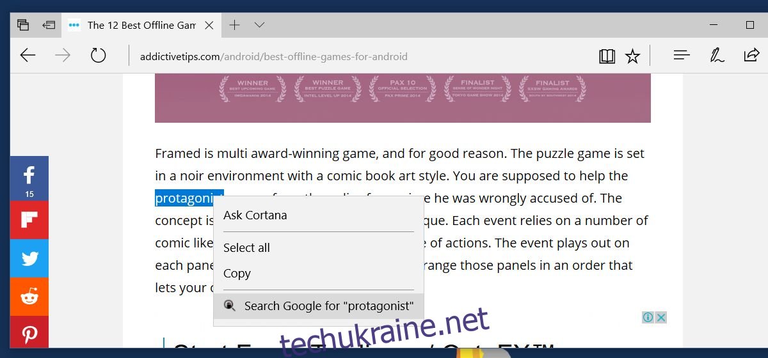Make a web note pen icon
768x358 pixels.
(717, 56)
